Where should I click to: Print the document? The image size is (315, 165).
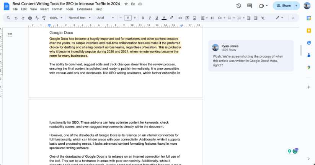tap(30, 18)
